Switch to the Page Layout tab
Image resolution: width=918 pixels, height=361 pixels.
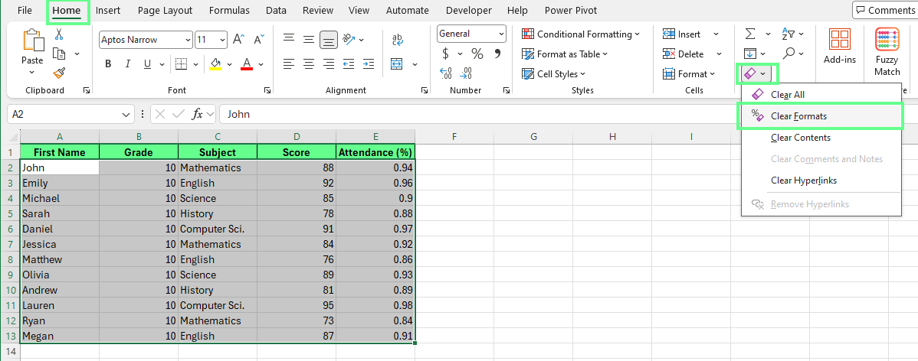coord(166,11)
